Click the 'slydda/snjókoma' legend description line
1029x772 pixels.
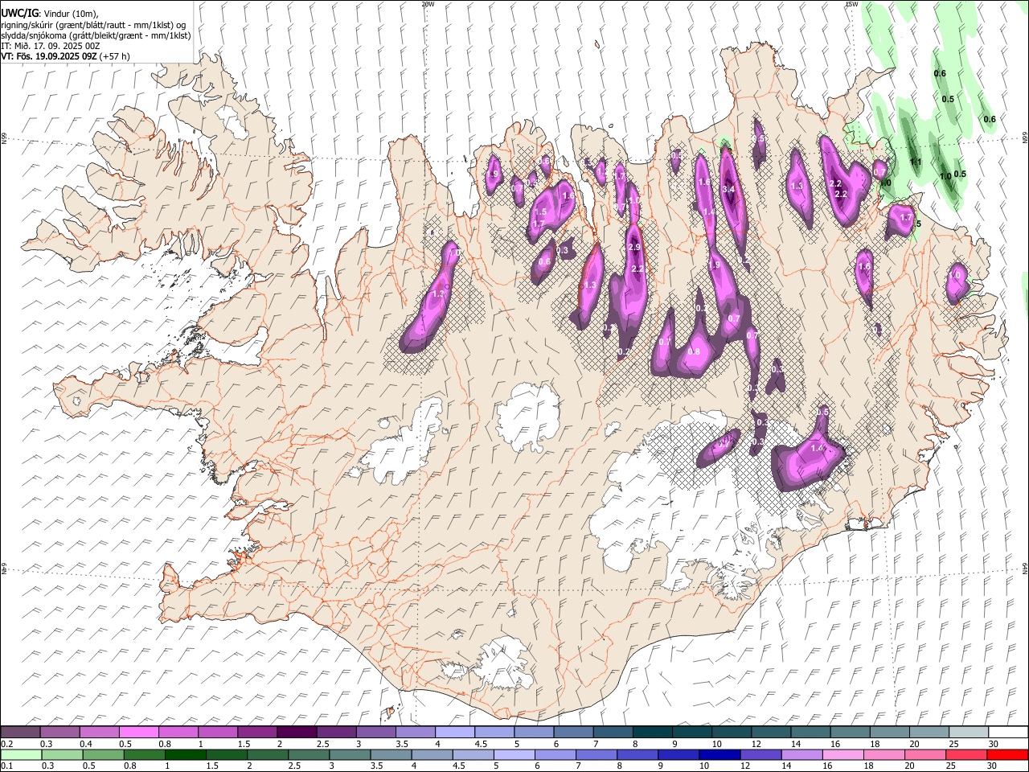(x=96, y=35)
